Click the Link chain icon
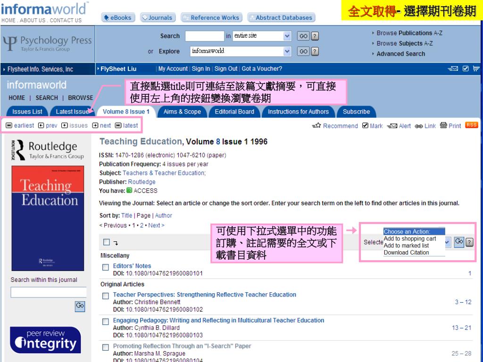The height and width of the screenshot is (362, 483). click(425, 126)
